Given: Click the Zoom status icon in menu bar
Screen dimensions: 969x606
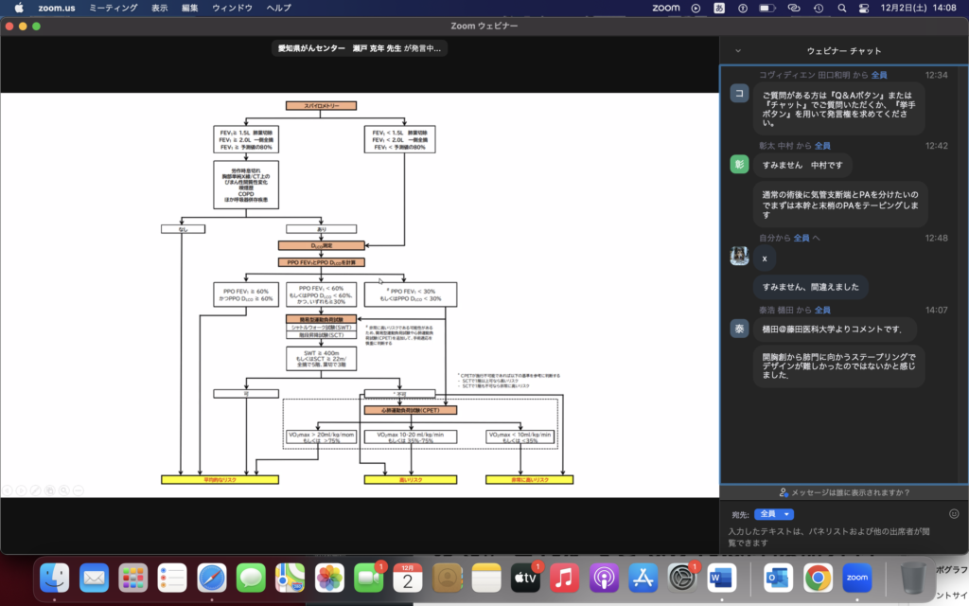Looking at the screenshot, I should [x=666, y=8].
